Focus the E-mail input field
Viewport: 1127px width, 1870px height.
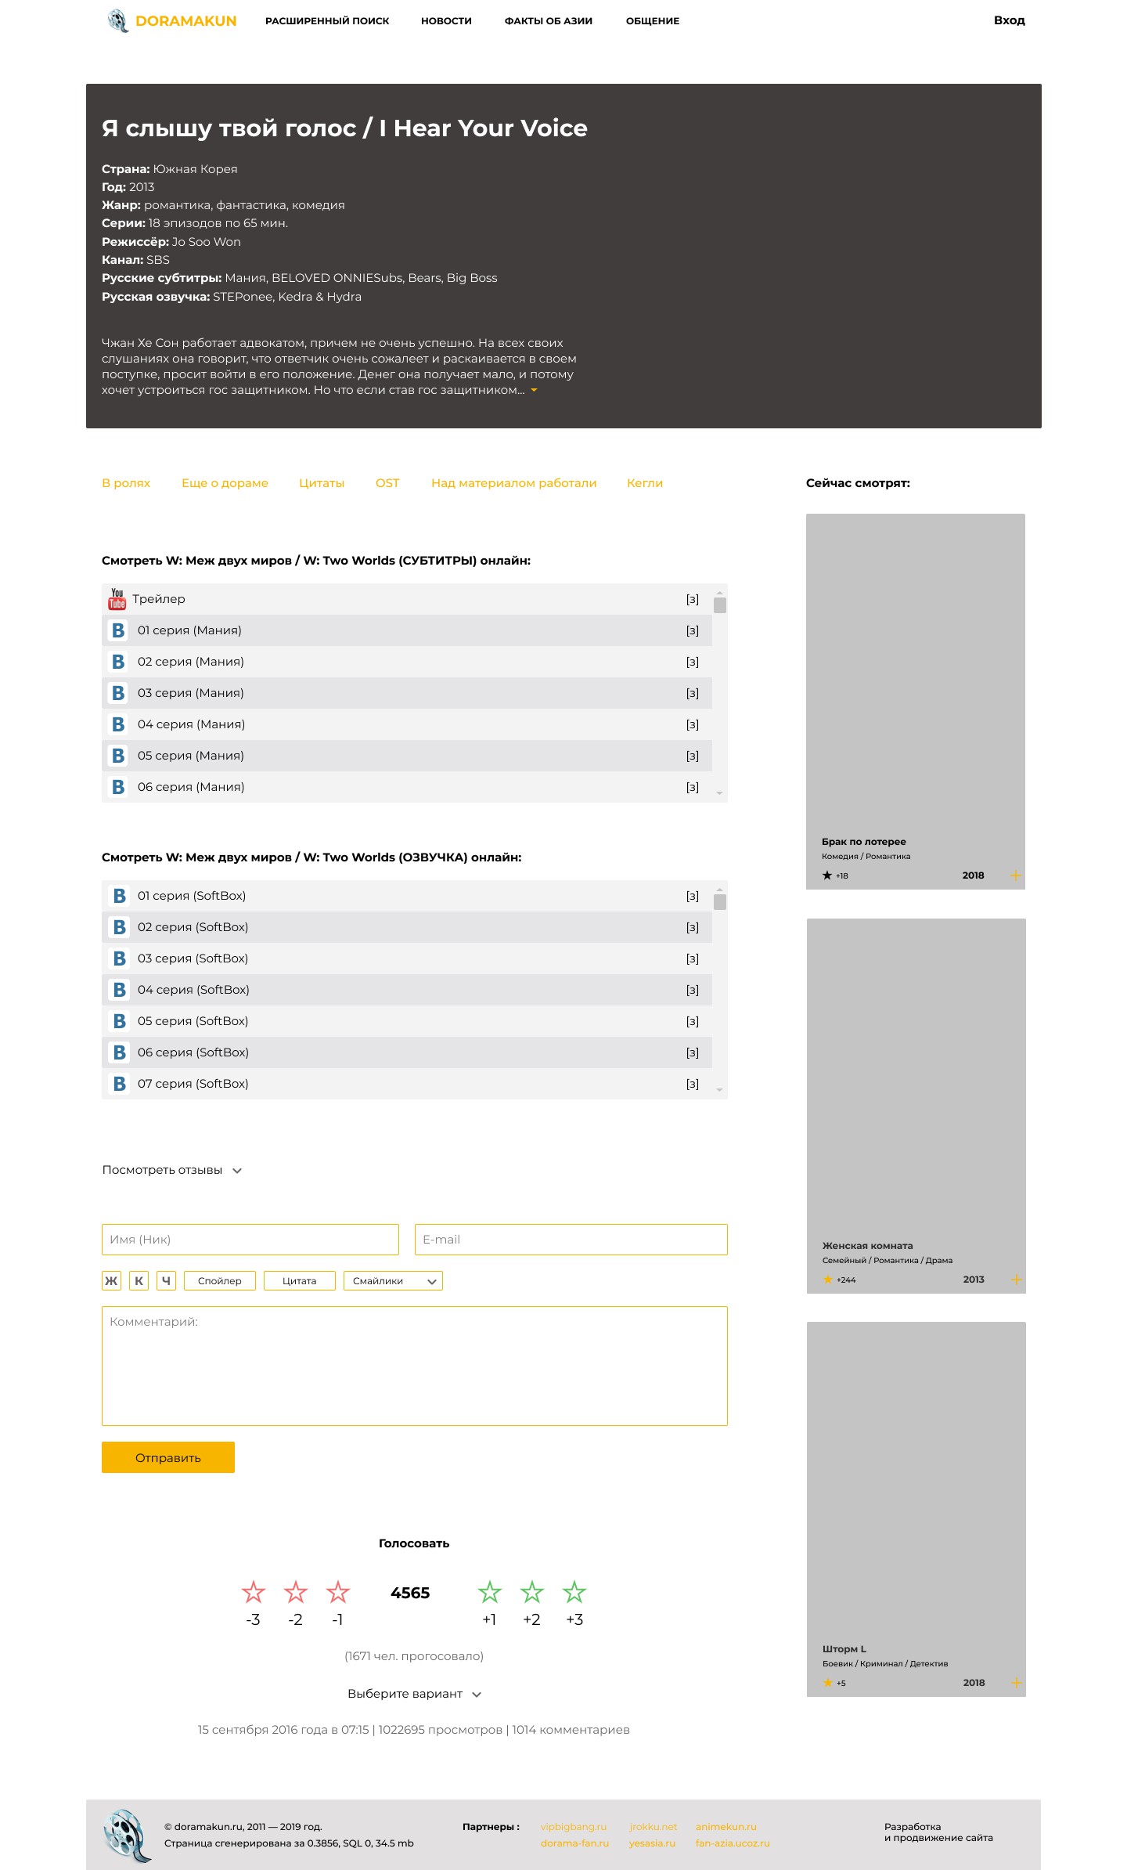[x=571, y=1240]
